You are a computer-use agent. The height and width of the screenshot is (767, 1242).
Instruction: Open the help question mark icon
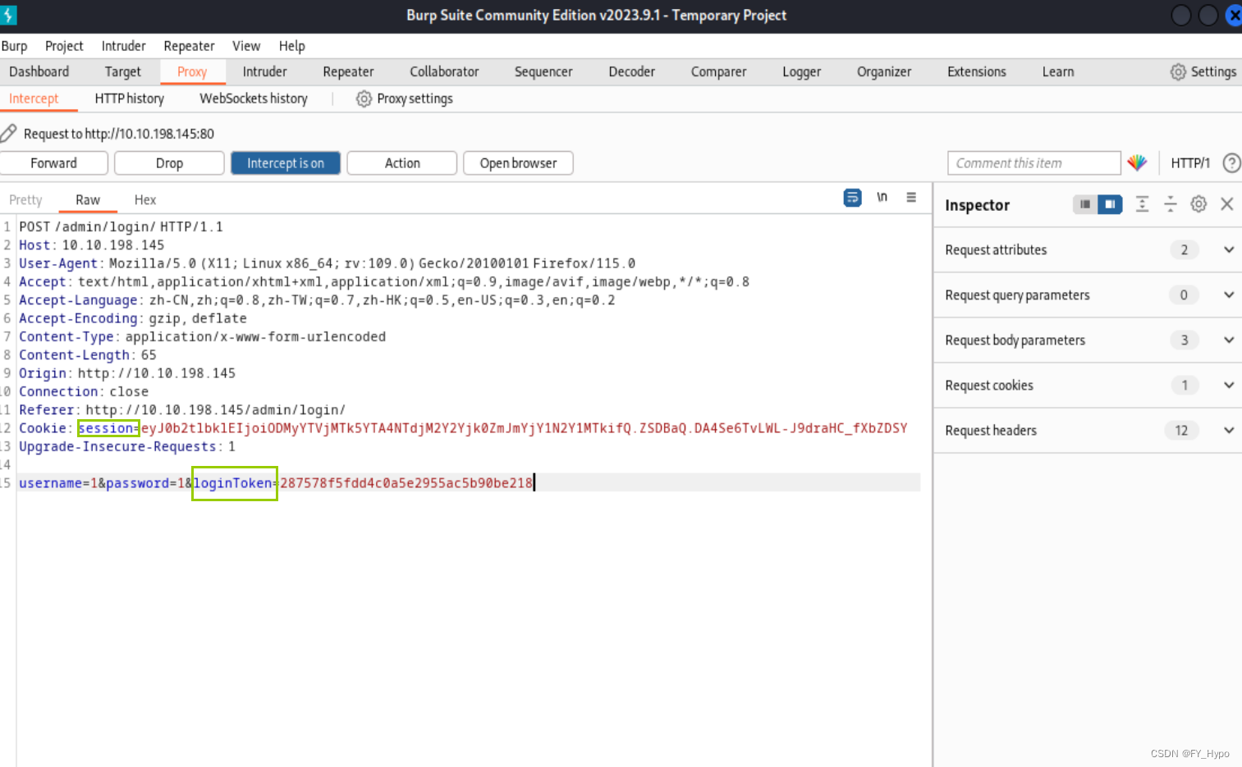pyautogui.click(x=1231, y=163)
